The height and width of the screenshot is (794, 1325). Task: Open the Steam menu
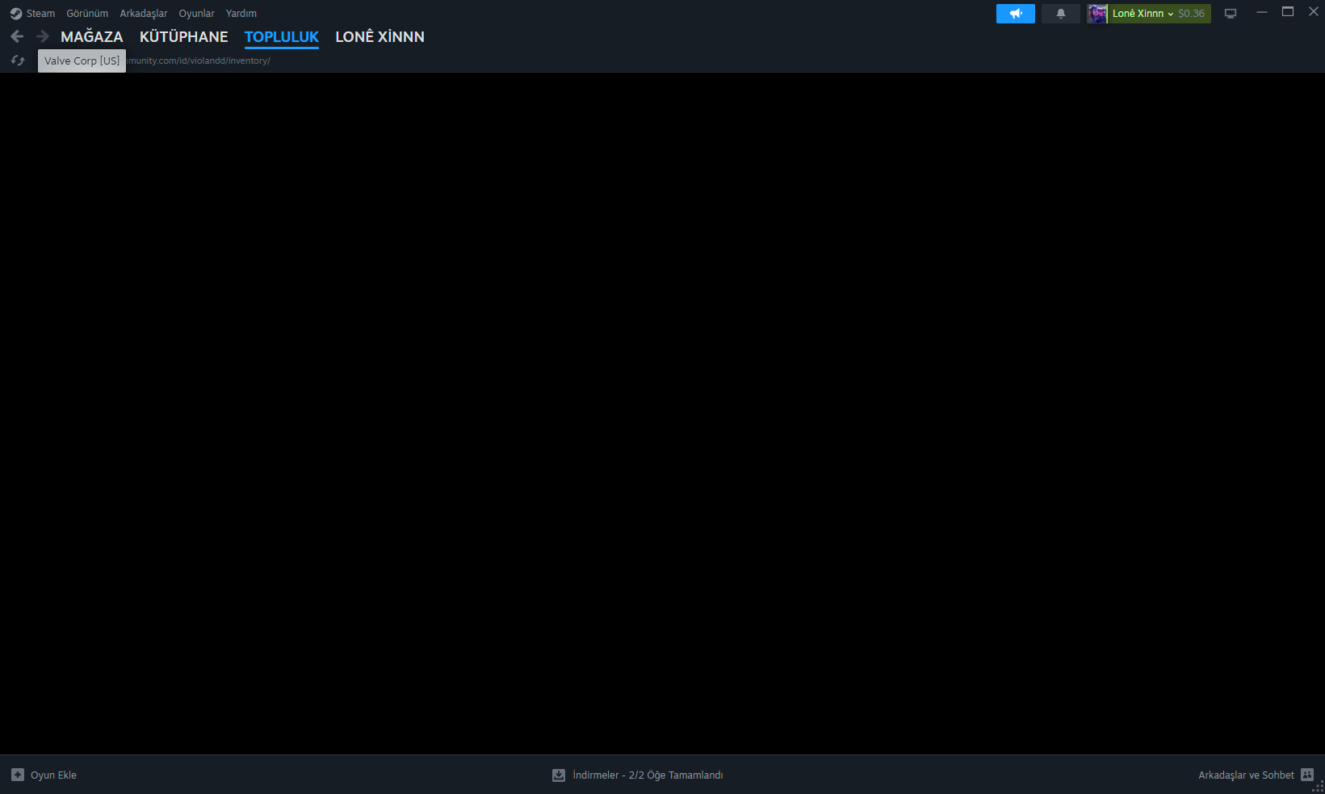click(40, 14)
